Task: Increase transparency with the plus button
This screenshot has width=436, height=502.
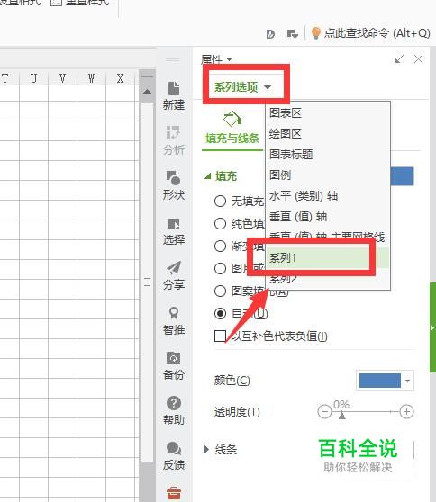Action: pyautogui.click(x=406, y=412)
